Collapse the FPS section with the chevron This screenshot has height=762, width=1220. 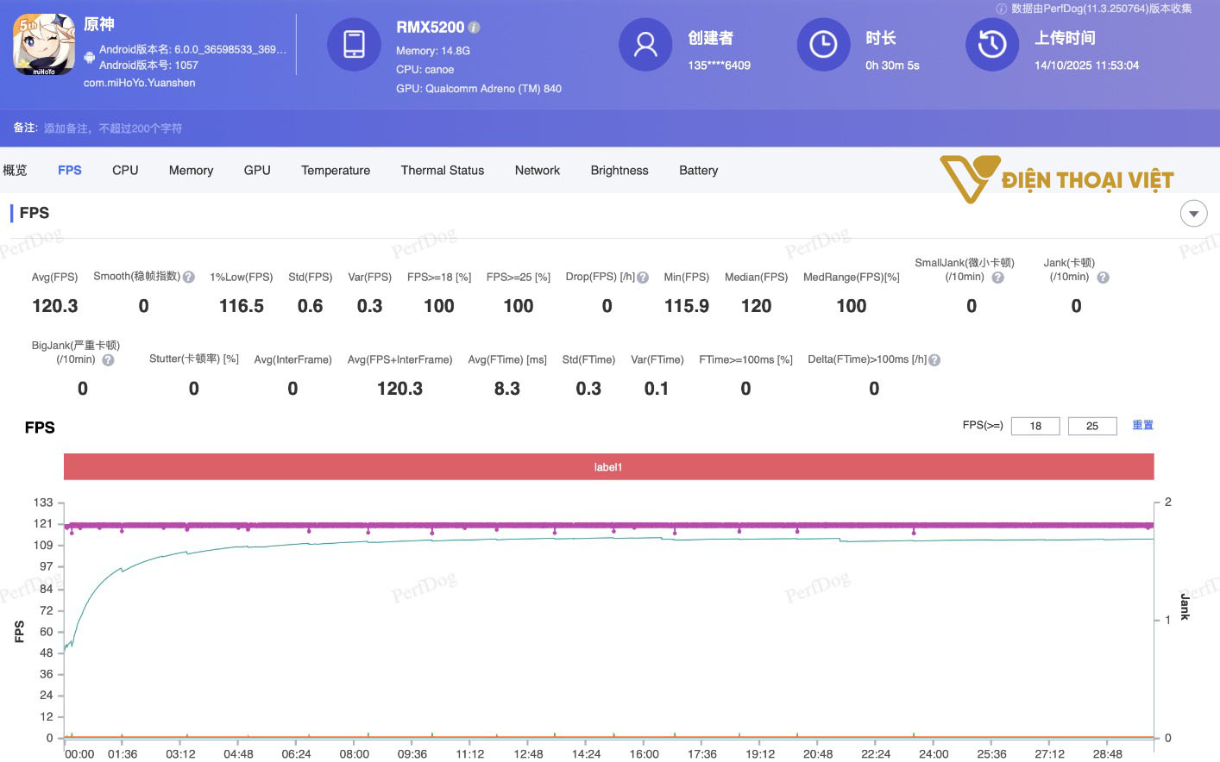tap(1193, 213)
